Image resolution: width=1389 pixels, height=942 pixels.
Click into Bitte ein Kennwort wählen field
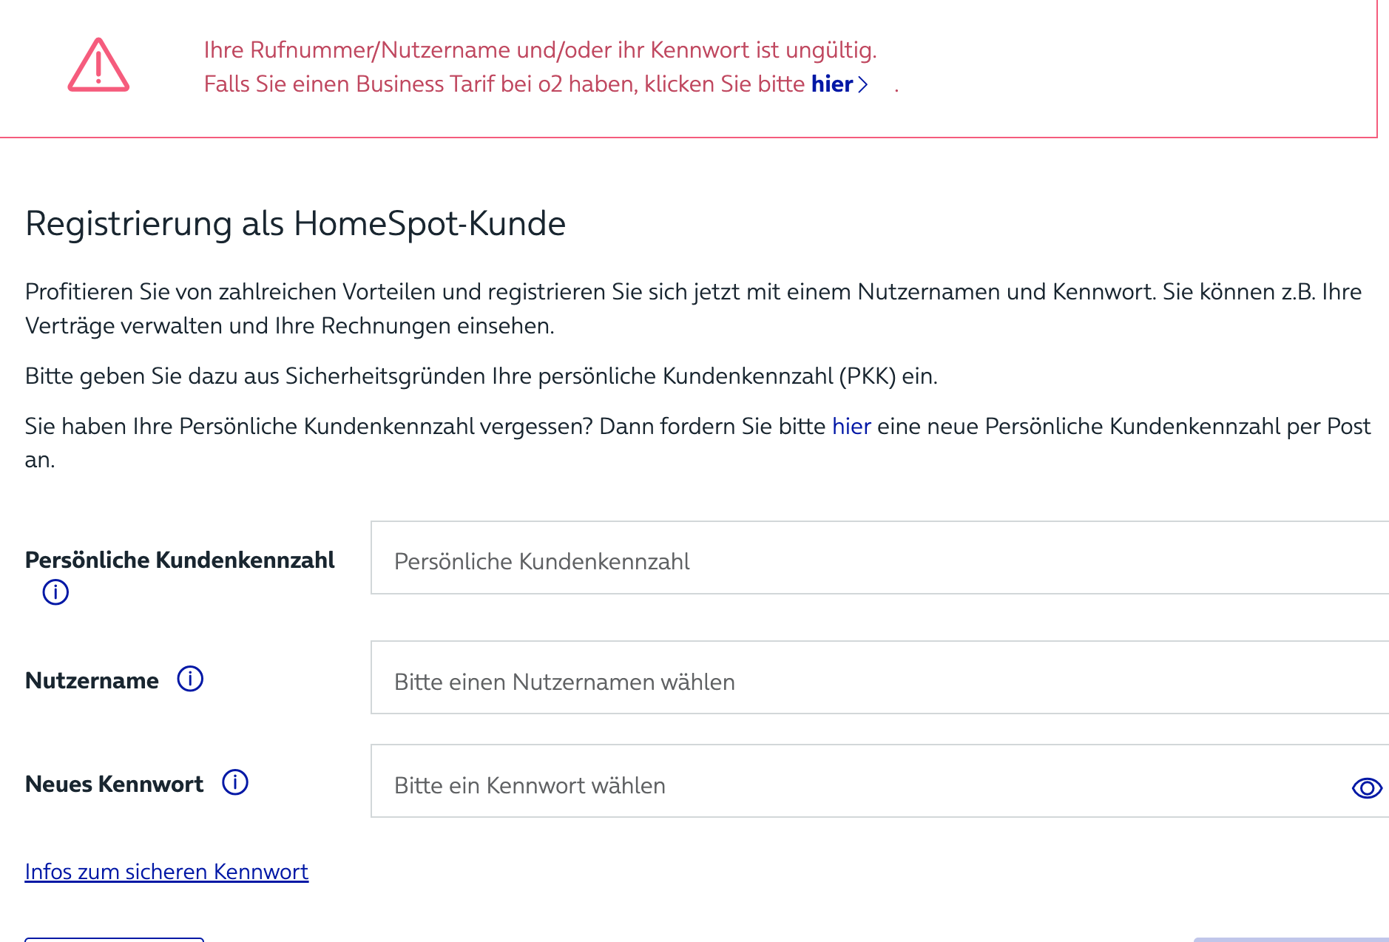(x=879, y=781)
